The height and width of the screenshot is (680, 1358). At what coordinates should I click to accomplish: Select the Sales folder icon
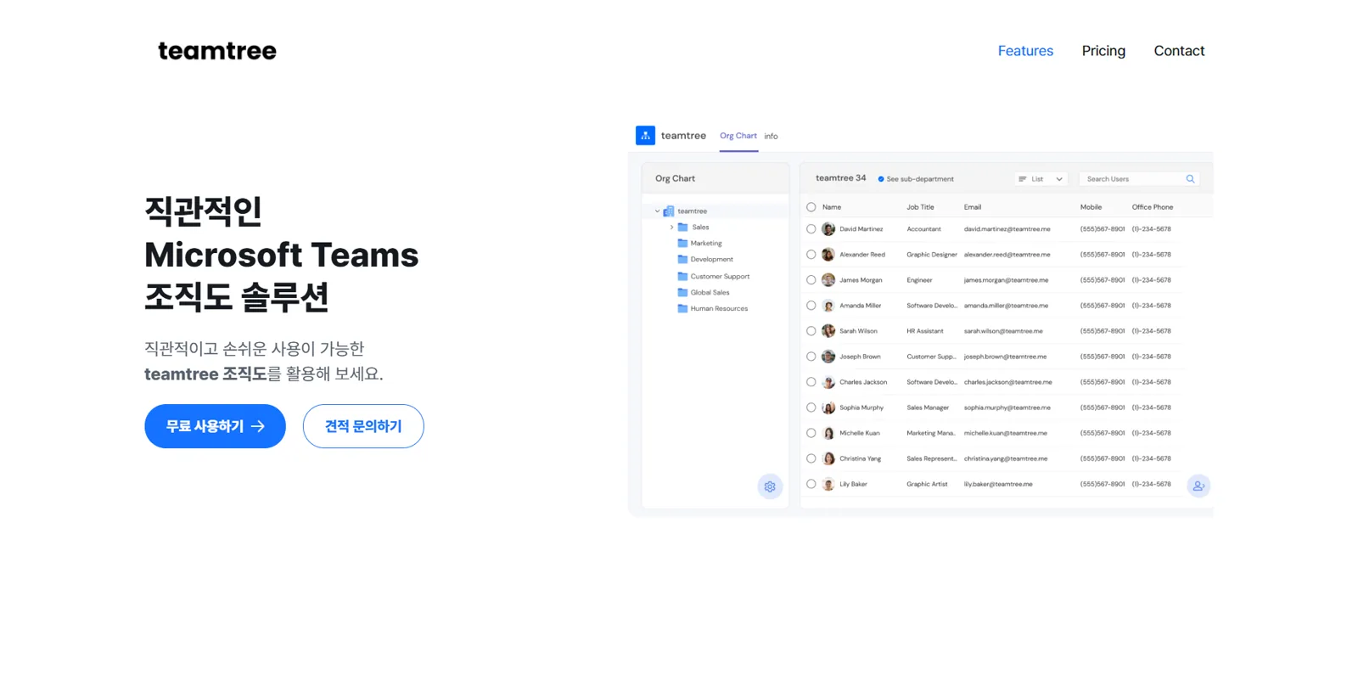[x=682, y=228]
